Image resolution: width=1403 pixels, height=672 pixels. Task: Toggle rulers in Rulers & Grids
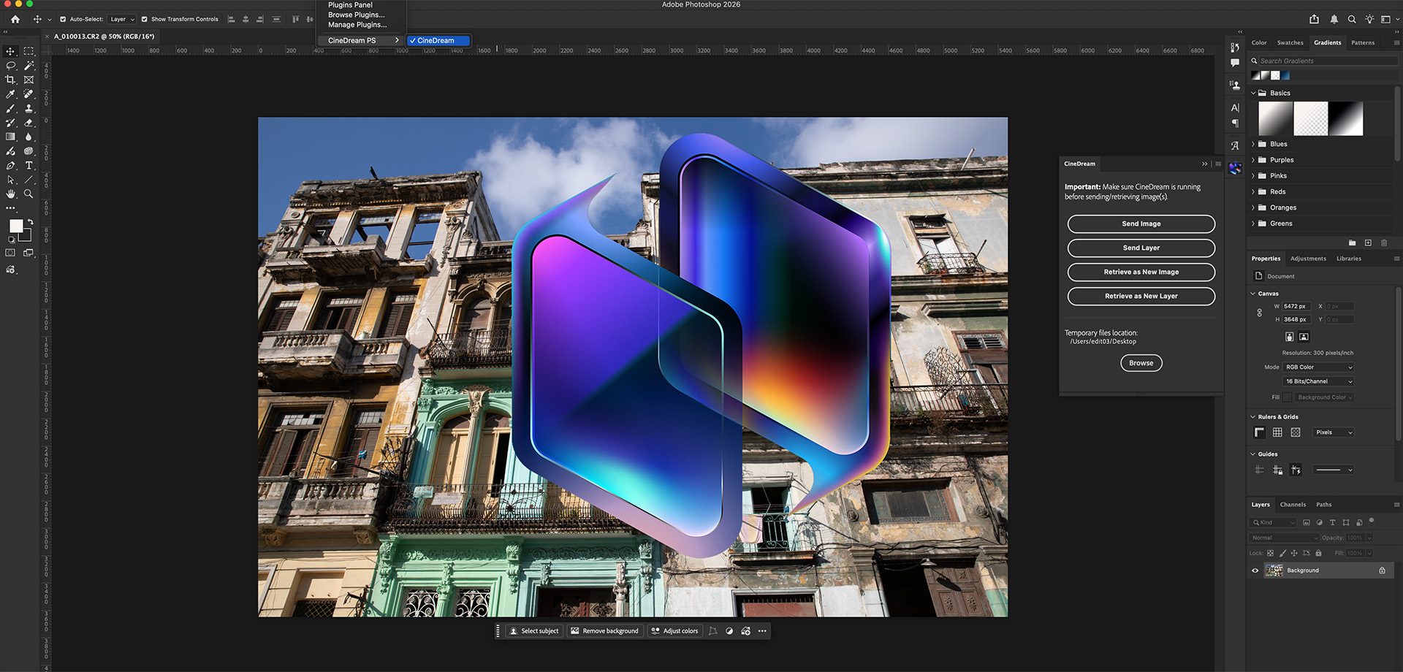pyautogui.click(x=1260, y=432)
